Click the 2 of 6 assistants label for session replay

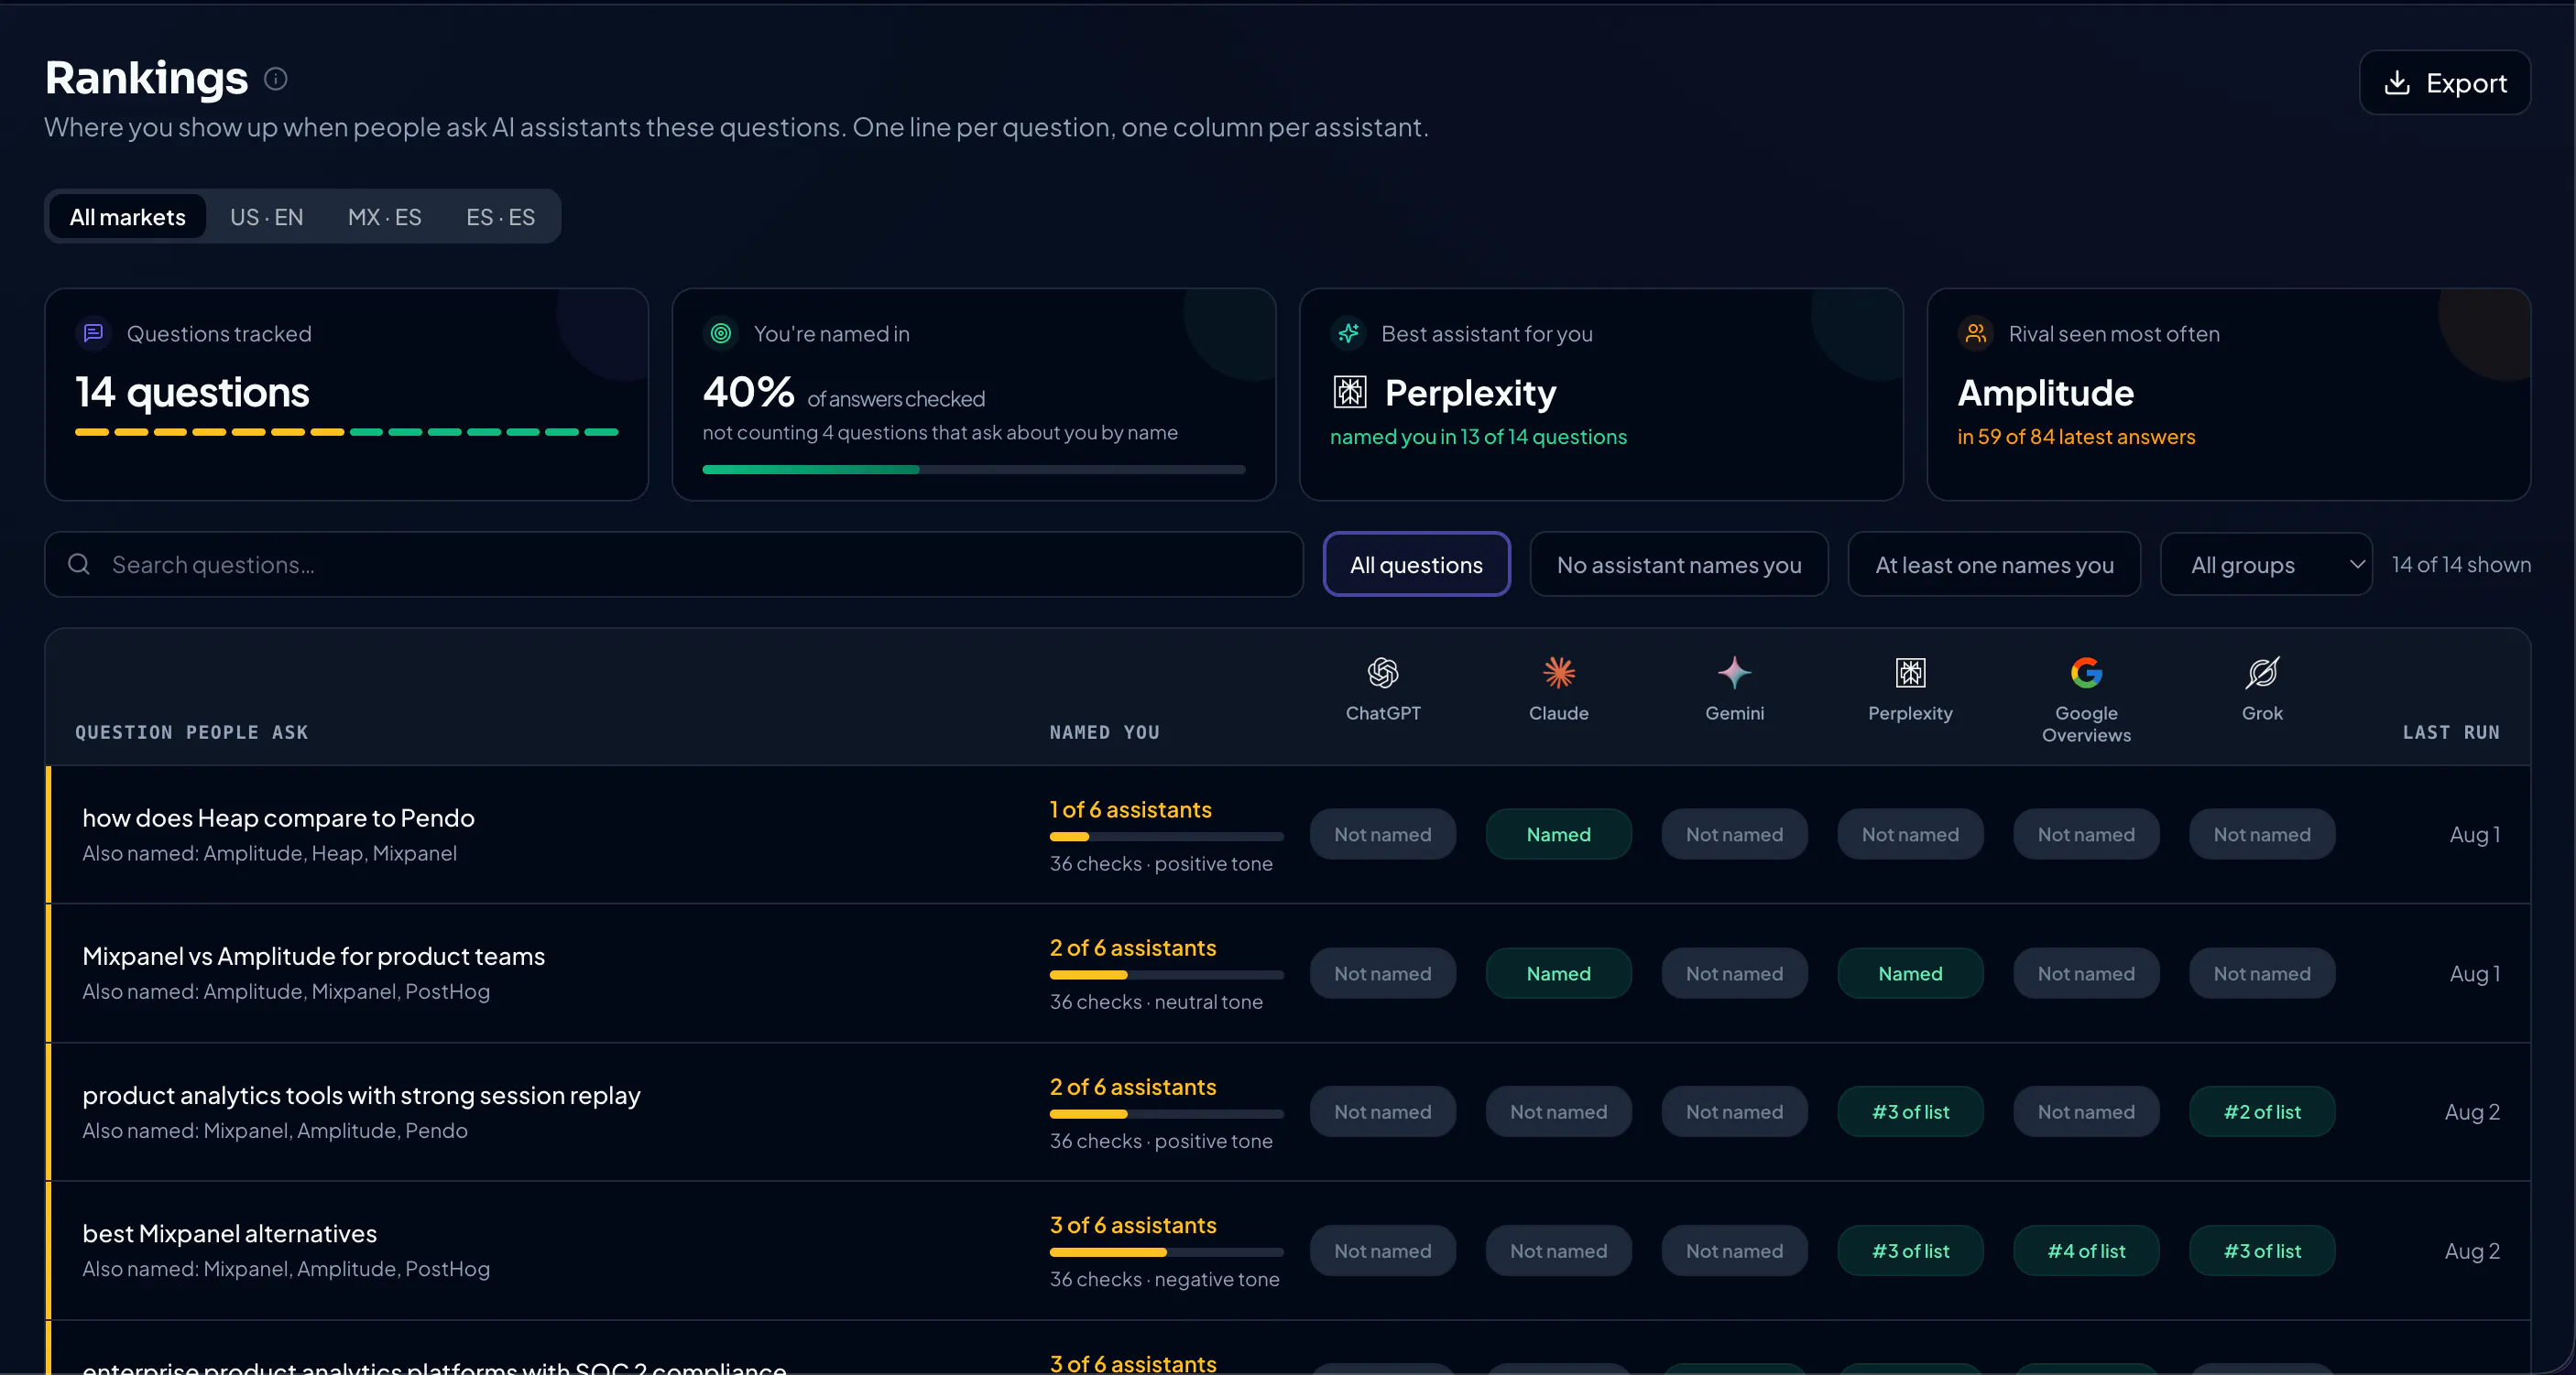[1133, 1087]
